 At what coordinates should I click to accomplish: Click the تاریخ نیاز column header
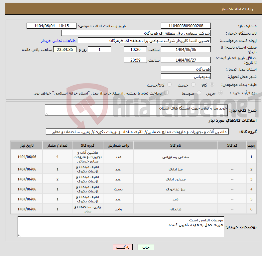[x=27, y=145]
